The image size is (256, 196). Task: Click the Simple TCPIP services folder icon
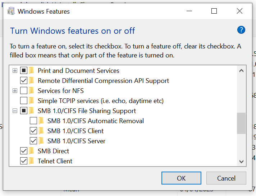[x=32, y=101]
